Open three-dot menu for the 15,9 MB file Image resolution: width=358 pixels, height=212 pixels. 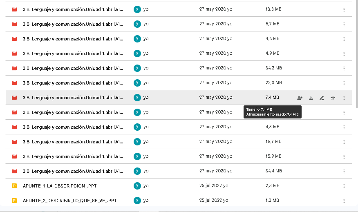(344, 157)
